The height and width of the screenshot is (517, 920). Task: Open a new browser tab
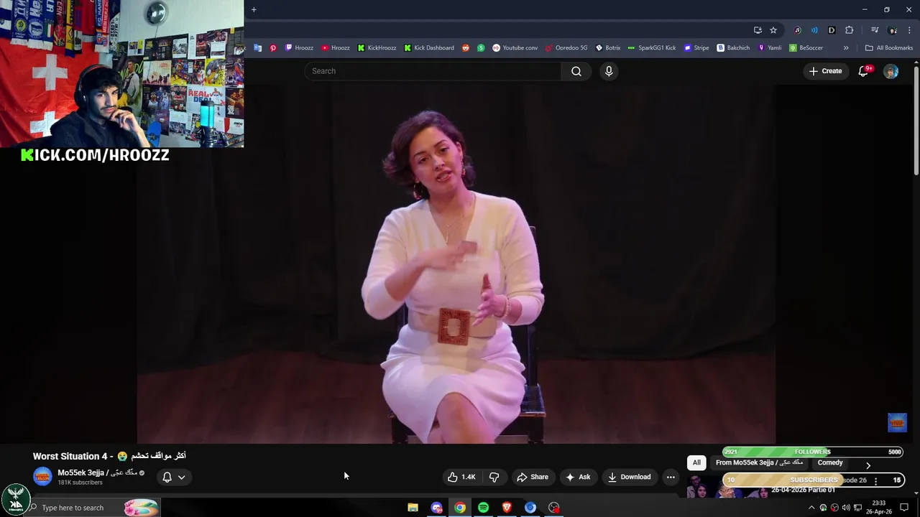254,9
